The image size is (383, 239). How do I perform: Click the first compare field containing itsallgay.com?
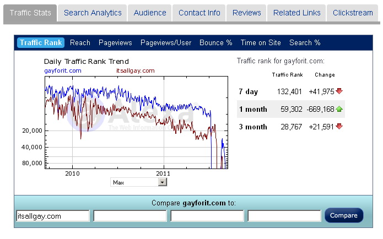pos(53,216)
